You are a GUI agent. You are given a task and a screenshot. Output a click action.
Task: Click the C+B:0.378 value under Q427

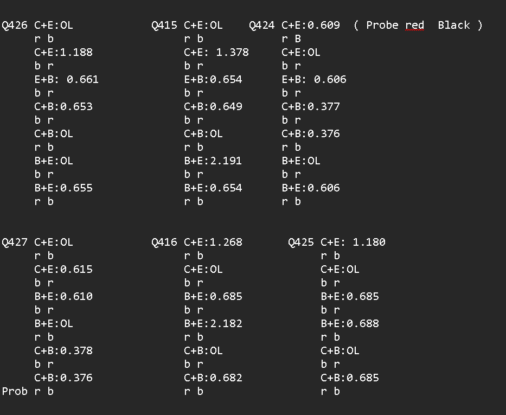[63, 350]
